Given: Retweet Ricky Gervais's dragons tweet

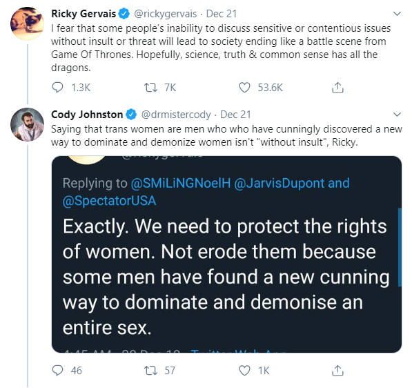Looking at the screenshot, I should pos(151,88).
